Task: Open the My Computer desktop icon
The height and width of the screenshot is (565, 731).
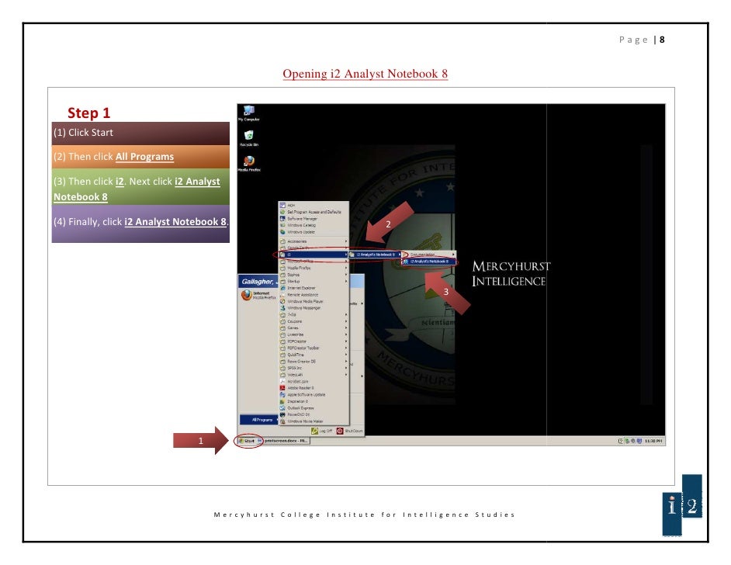Action: click(249, 113)
